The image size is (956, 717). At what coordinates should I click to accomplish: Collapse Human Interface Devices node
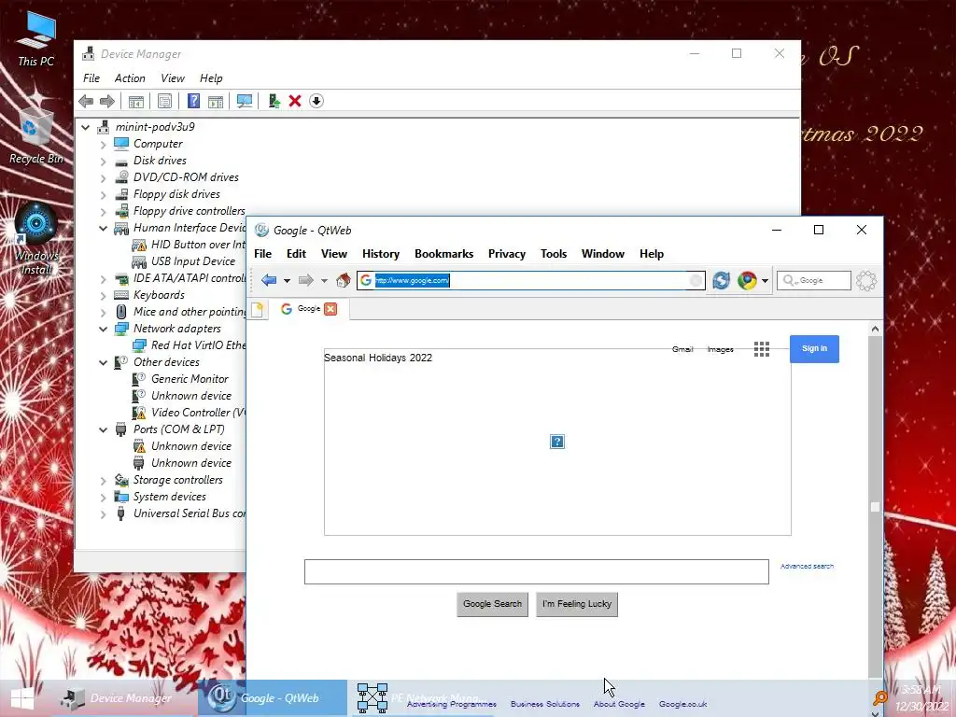coord(103,229)
